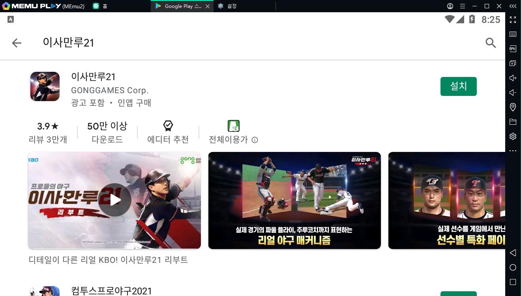The width and height of the screenshot is (521, 296).
Task: Open the 이사만루21 app icon
Action: pos(45,86)
